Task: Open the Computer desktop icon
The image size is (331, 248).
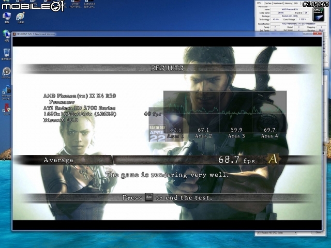Action: click(x=7, y=17)
